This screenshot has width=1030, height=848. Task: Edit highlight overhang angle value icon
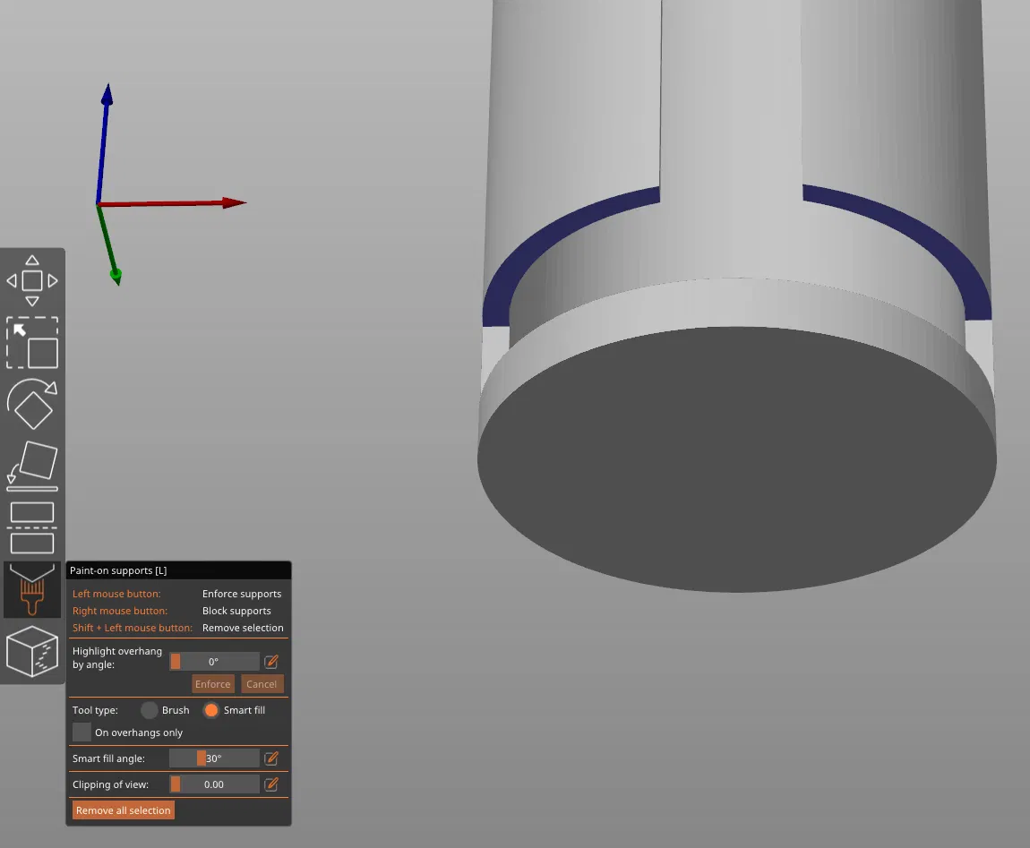[x=271, y=662]
